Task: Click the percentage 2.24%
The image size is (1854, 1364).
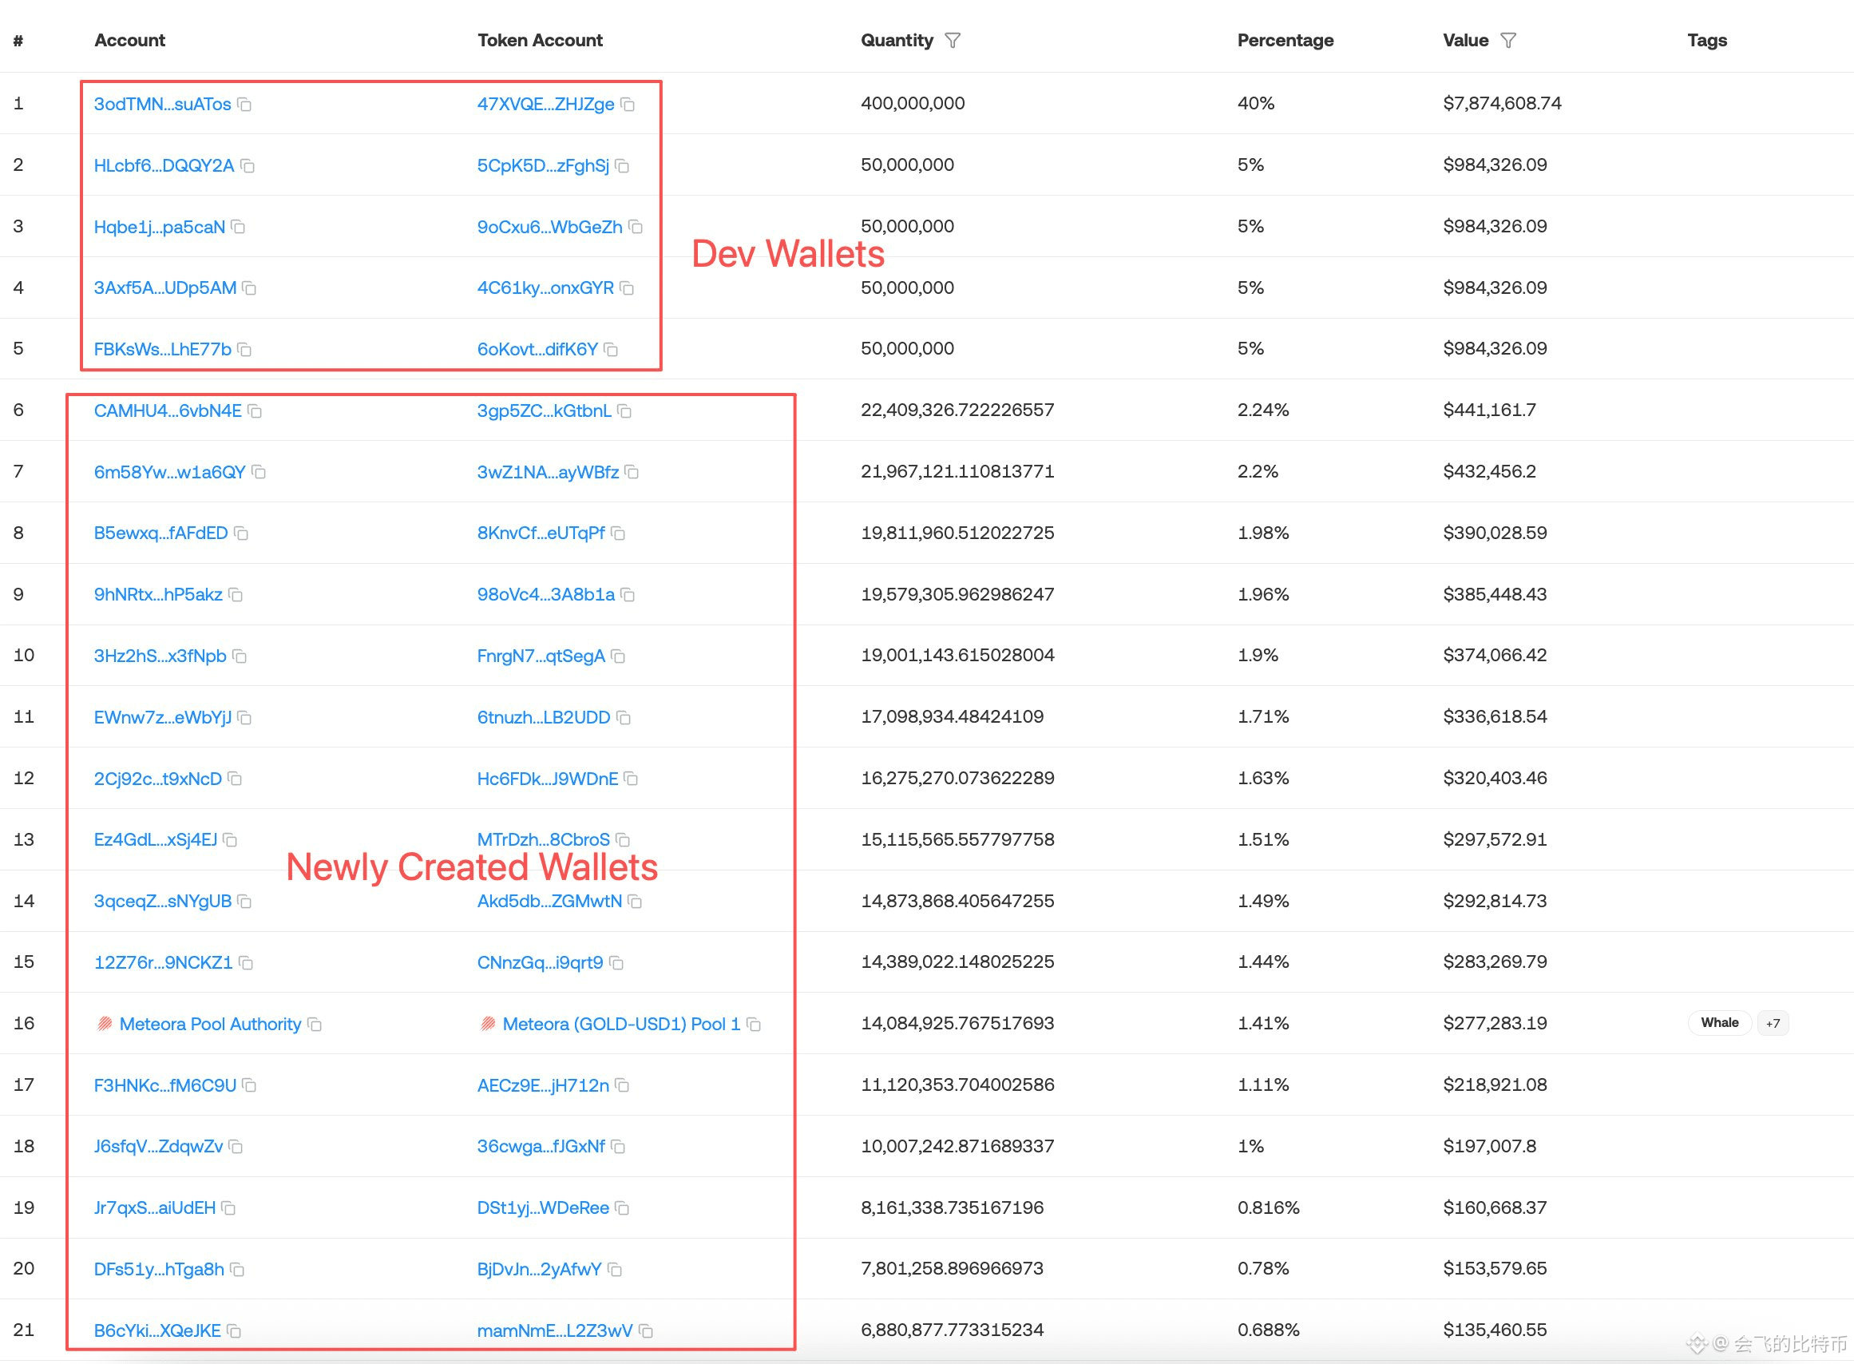Action: pyautogui.click(x=1263, y=410)
